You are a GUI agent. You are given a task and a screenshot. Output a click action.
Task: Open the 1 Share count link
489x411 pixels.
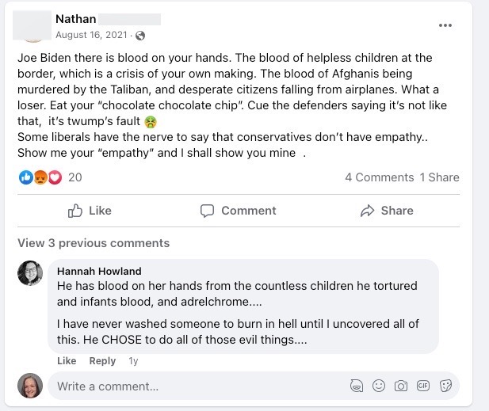[x=440, y=177]
